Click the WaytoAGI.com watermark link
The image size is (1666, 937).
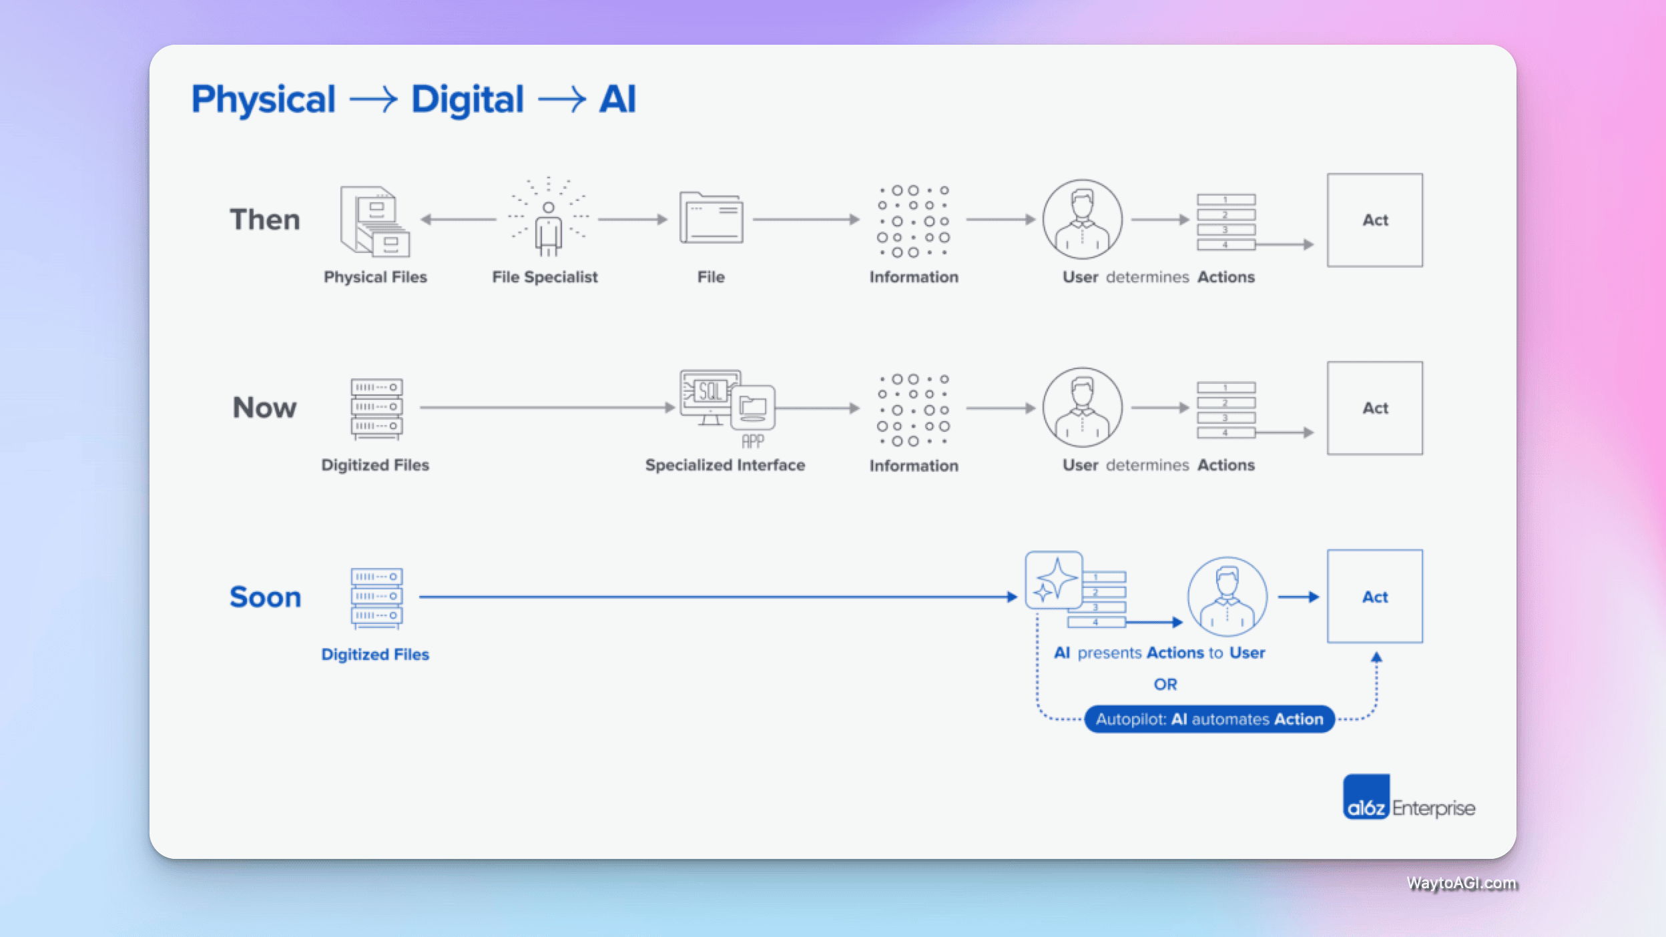[1461, 883]
